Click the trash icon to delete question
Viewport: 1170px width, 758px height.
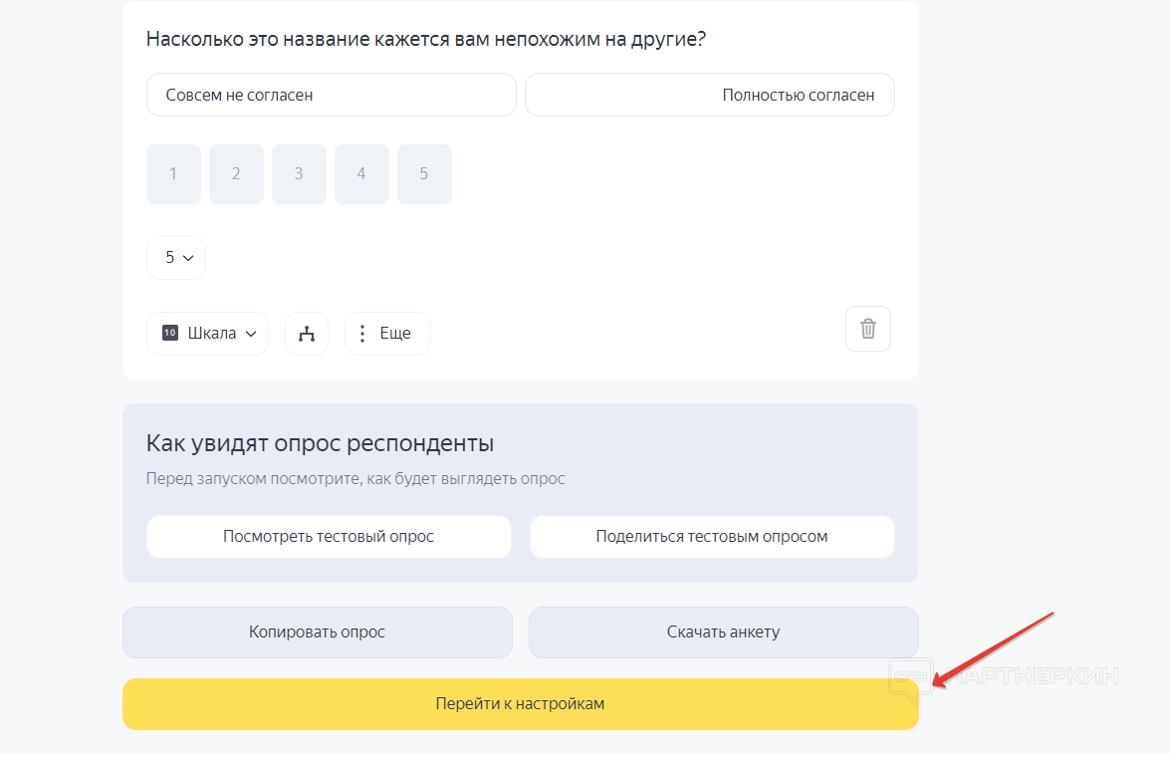[x=867, y=329]
